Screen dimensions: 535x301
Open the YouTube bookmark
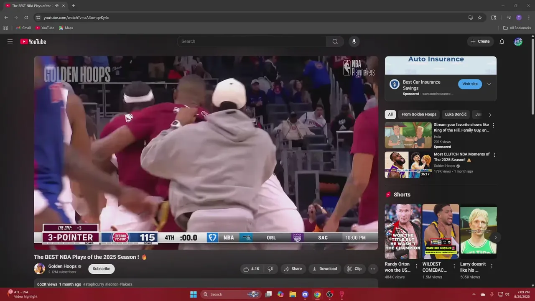coord(45,28)
